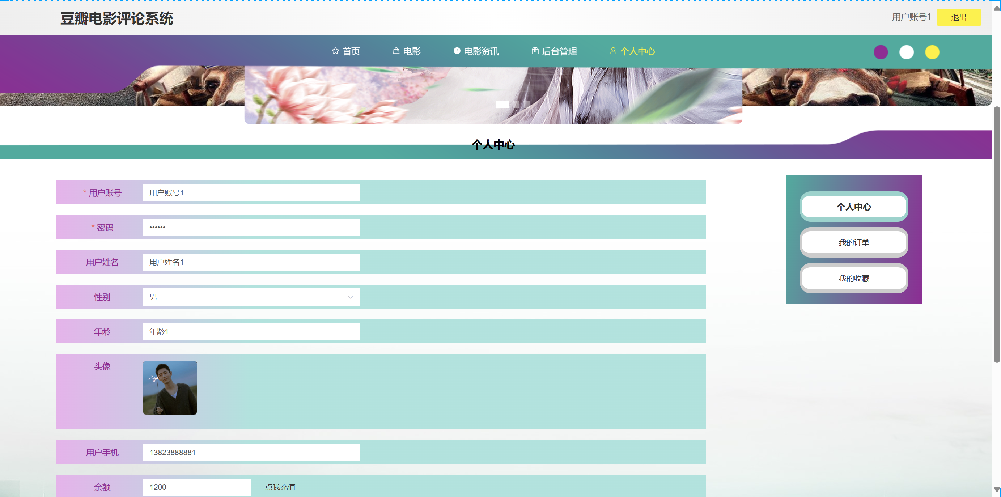The image size is (1001, 497).
Task: Select the purple theme color circle
Action: click(x=881, y=52)
